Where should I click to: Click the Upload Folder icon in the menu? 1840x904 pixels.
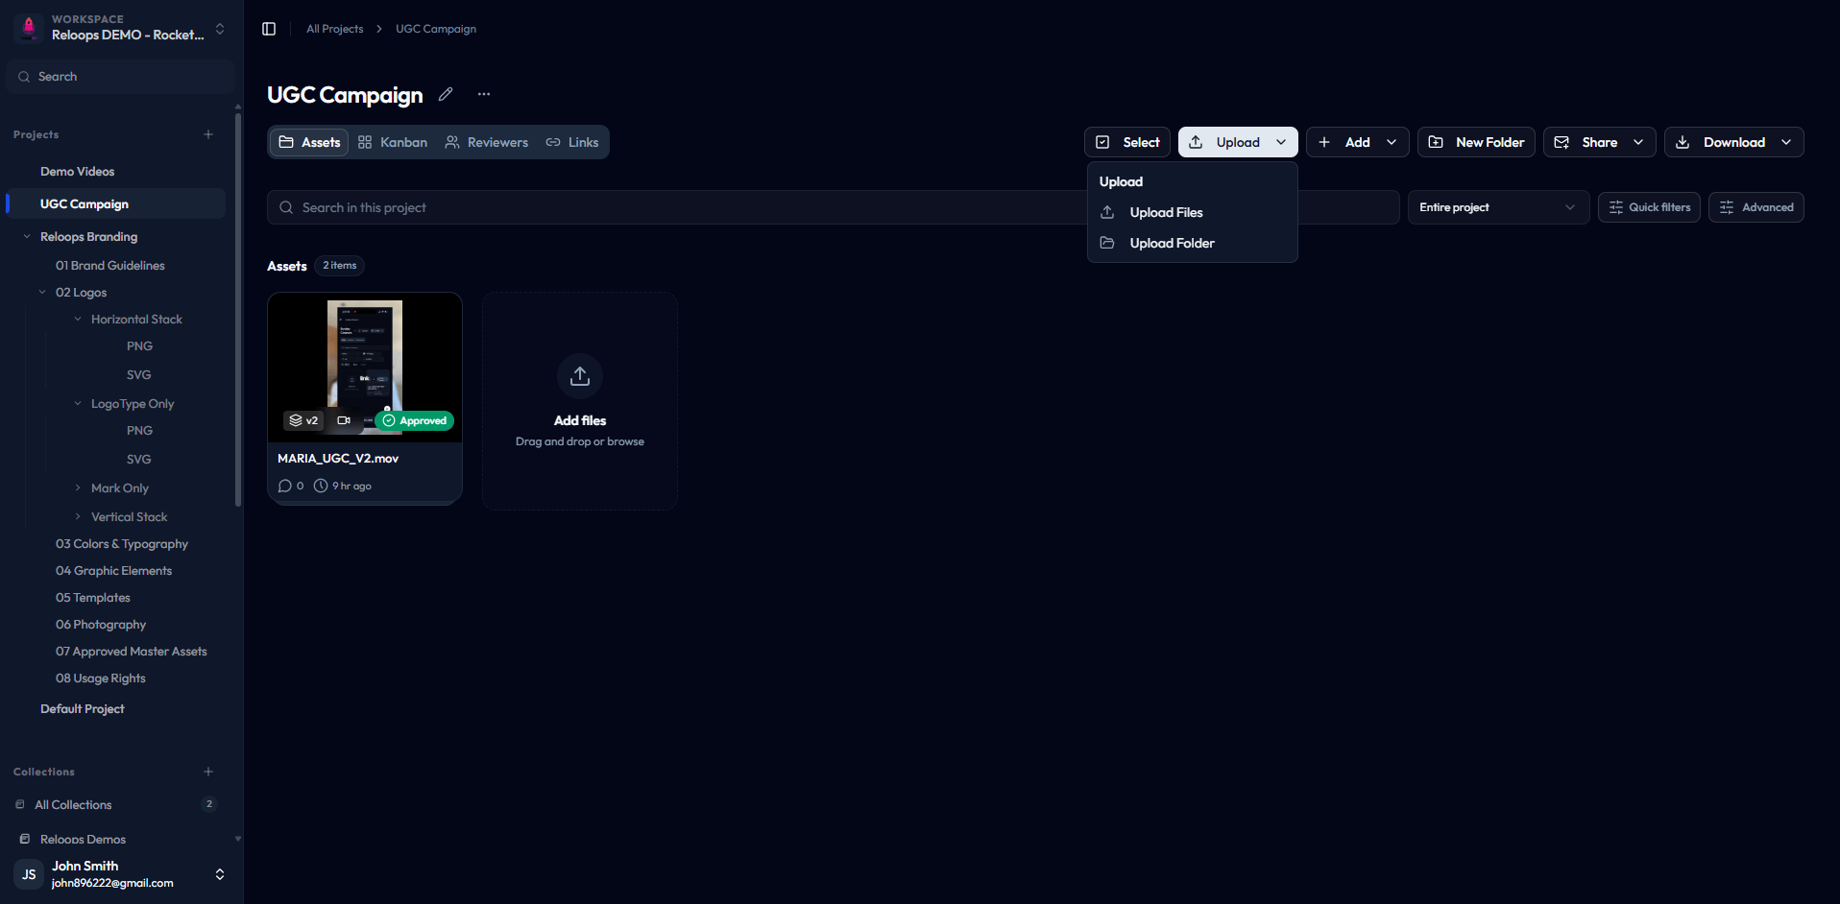(1107, 243)
